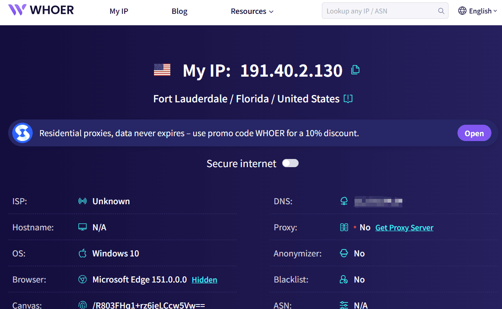This screenshot has height=309, width=502.
Task: Click the Browser chrome icon
Action: (83, 279)
